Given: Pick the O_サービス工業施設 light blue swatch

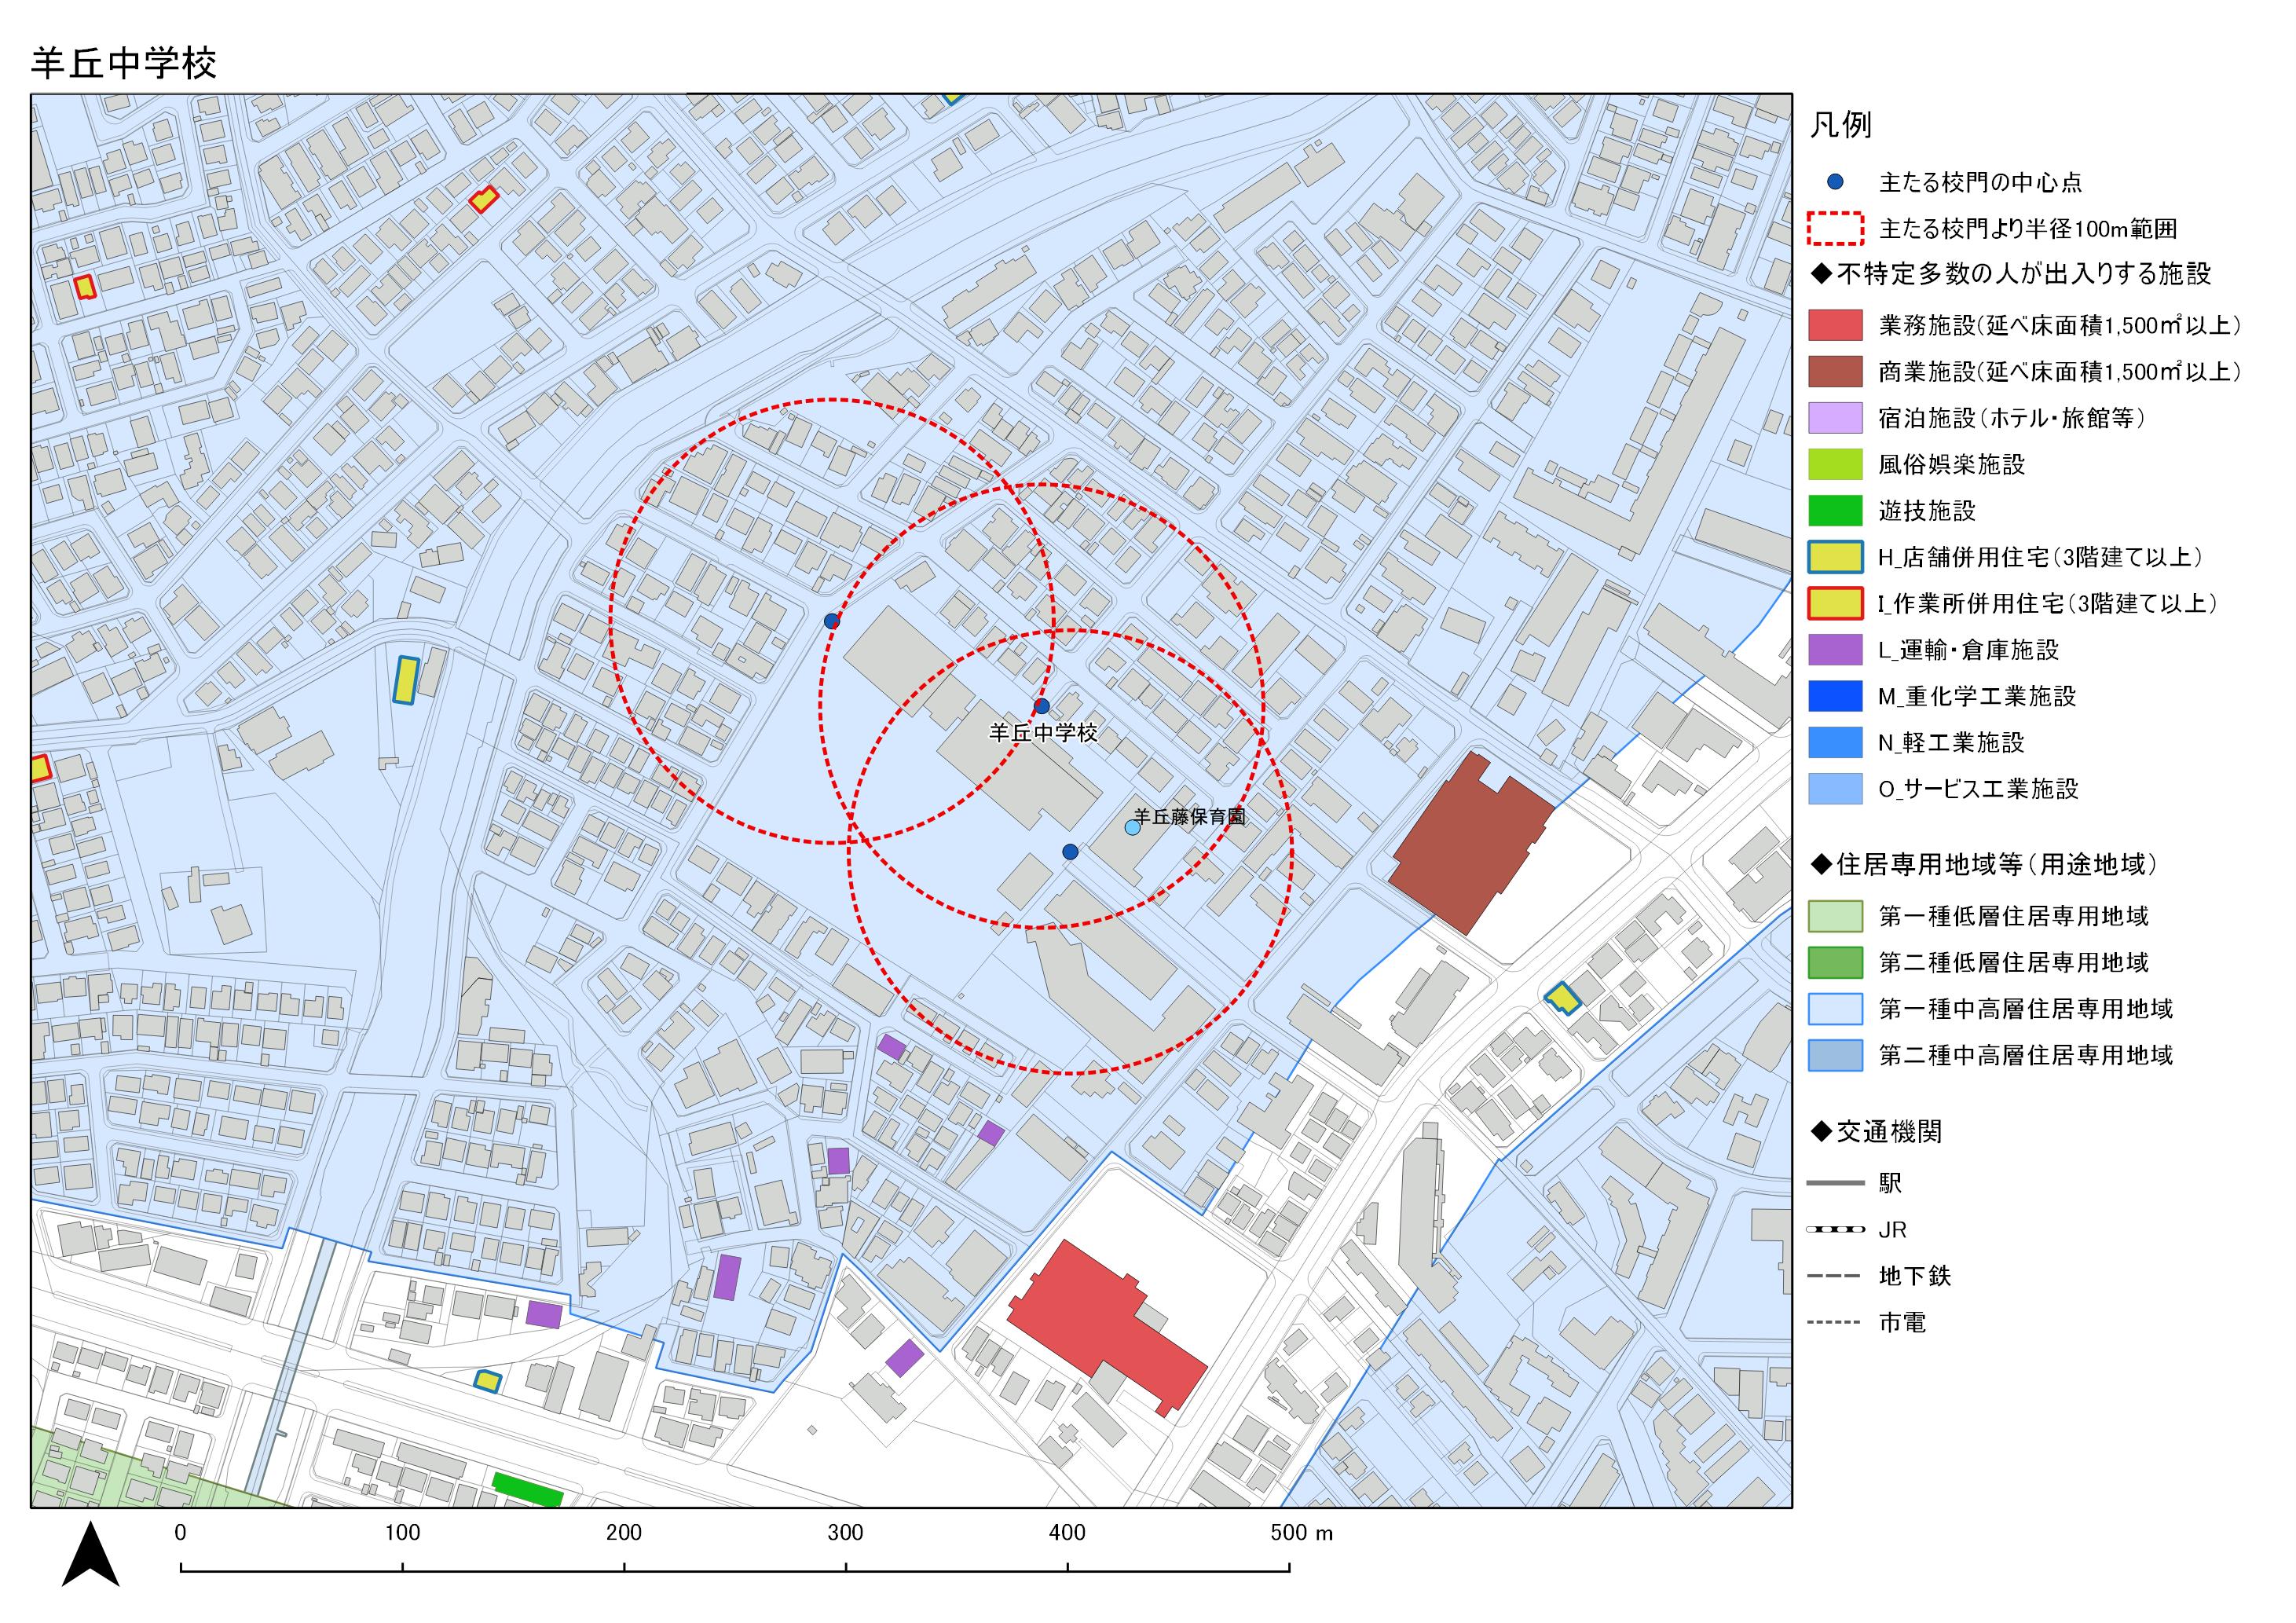Looking at the screenshot, I should point(1835,789).
